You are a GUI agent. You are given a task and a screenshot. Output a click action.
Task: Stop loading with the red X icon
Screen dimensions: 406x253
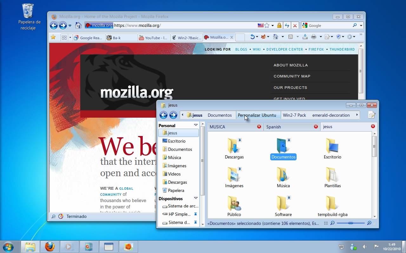(295, 25)
